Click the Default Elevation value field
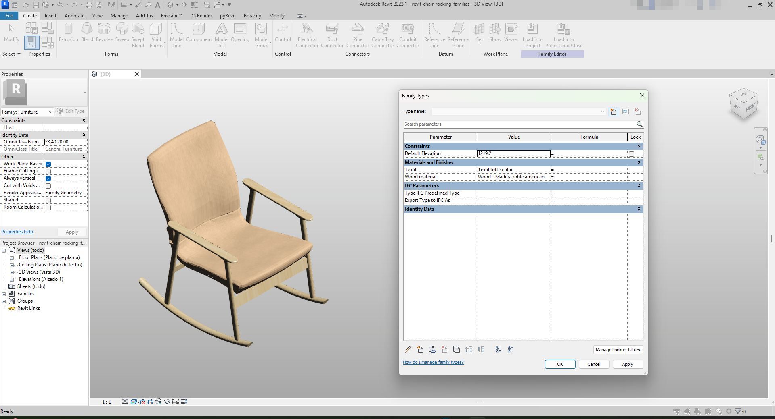 point(513,153)
